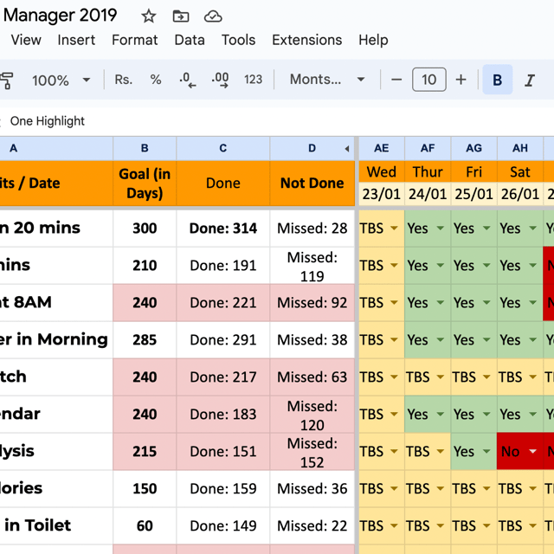Click the cell Done: 314
The width and height of the screenshot is (554, 554).
pyautogui.click(x=223, y=229)
